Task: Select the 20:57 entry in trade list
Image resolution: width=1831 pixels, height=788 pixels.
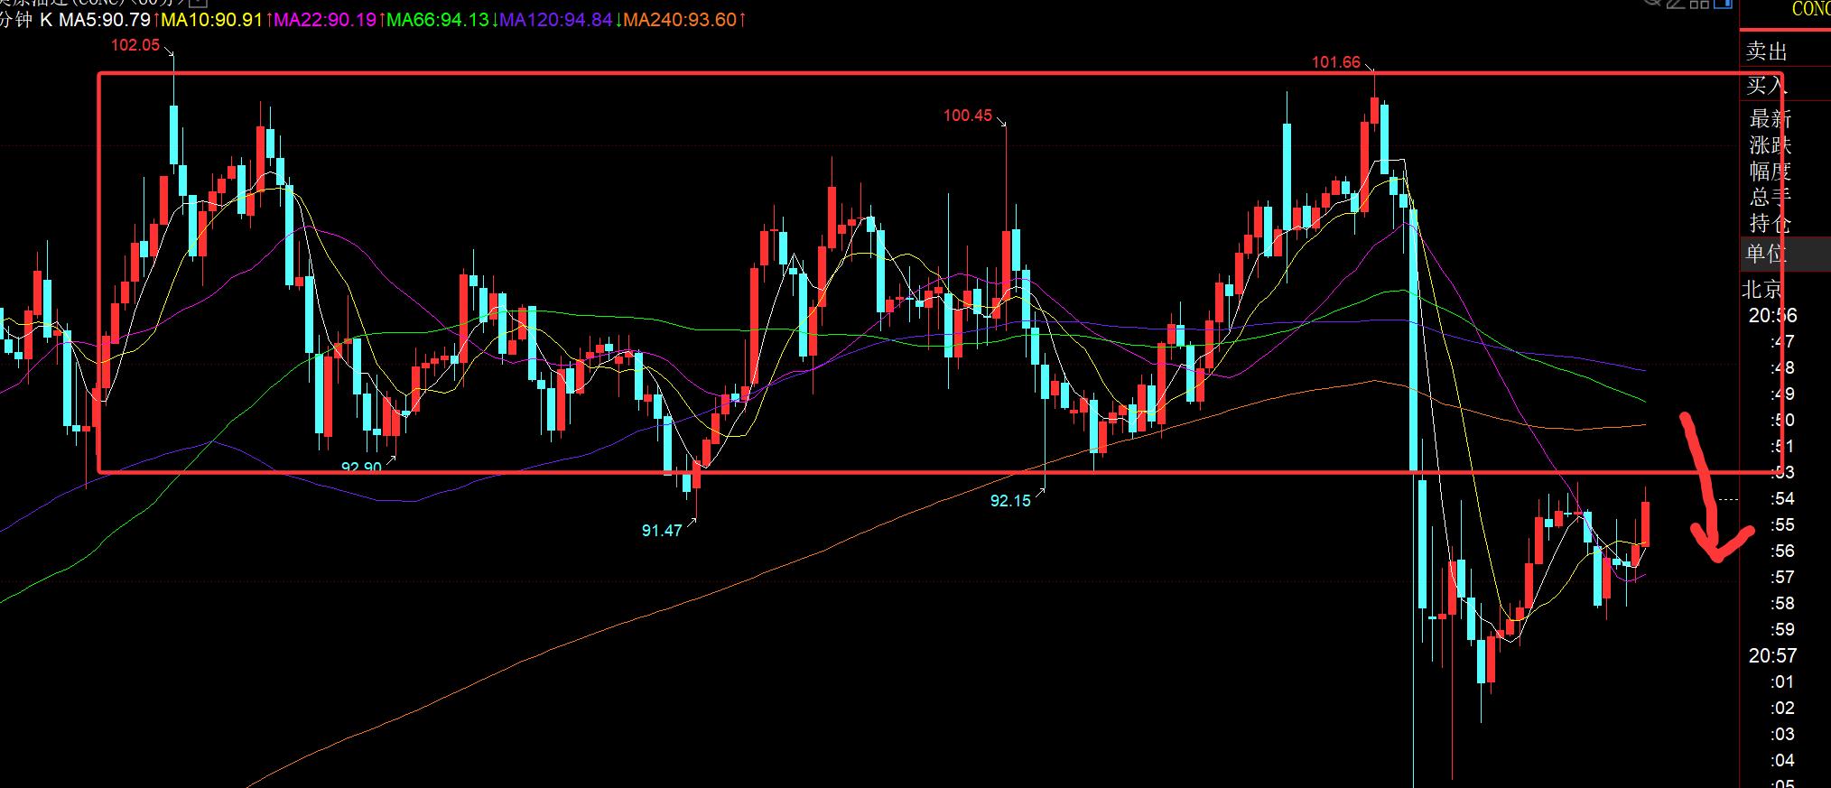Action: (x=1772, y=655)
